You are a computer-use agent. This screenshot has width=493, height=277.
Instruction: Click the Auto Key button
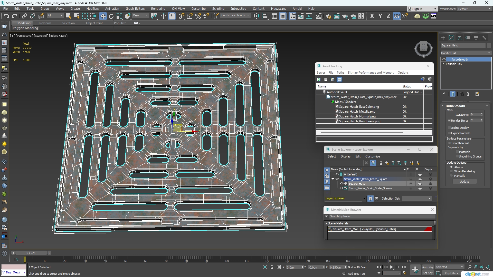coord(428,267)
